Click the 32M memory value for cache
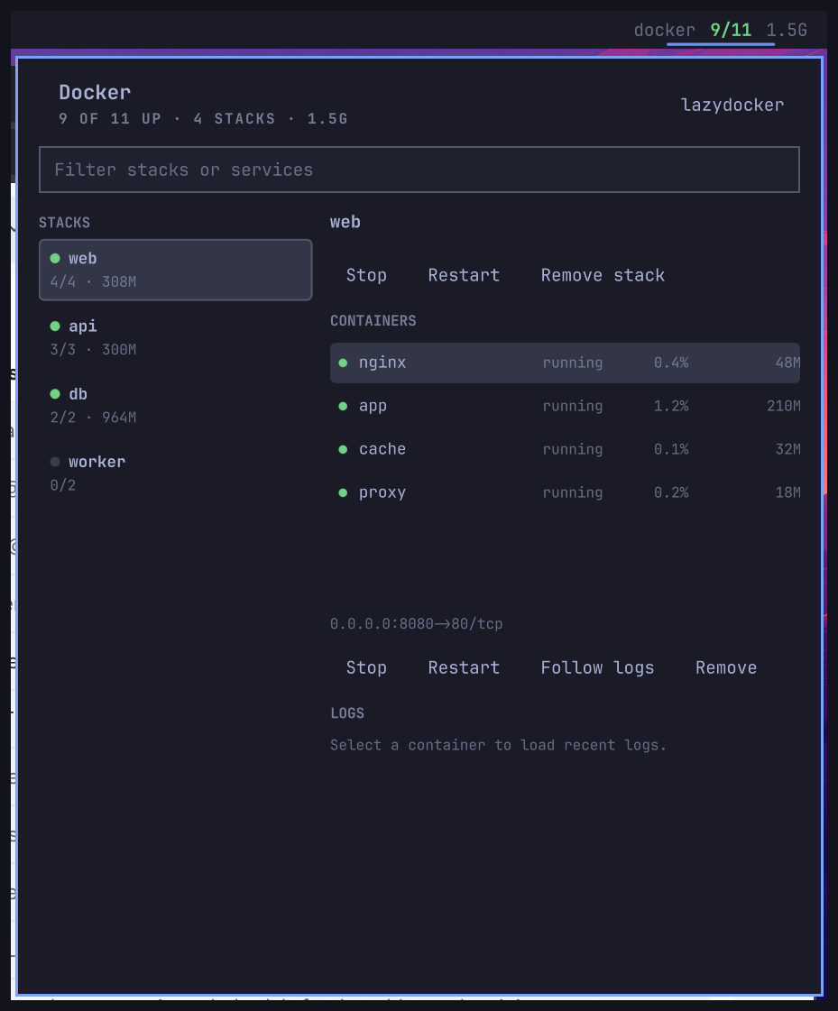 (x=787, y=449)
